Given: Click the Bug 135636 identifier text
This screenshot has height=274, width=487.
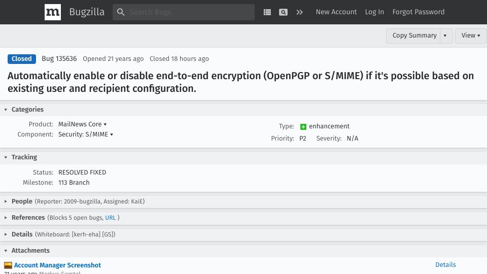Looking at the screenshot, I should (59, 59).
